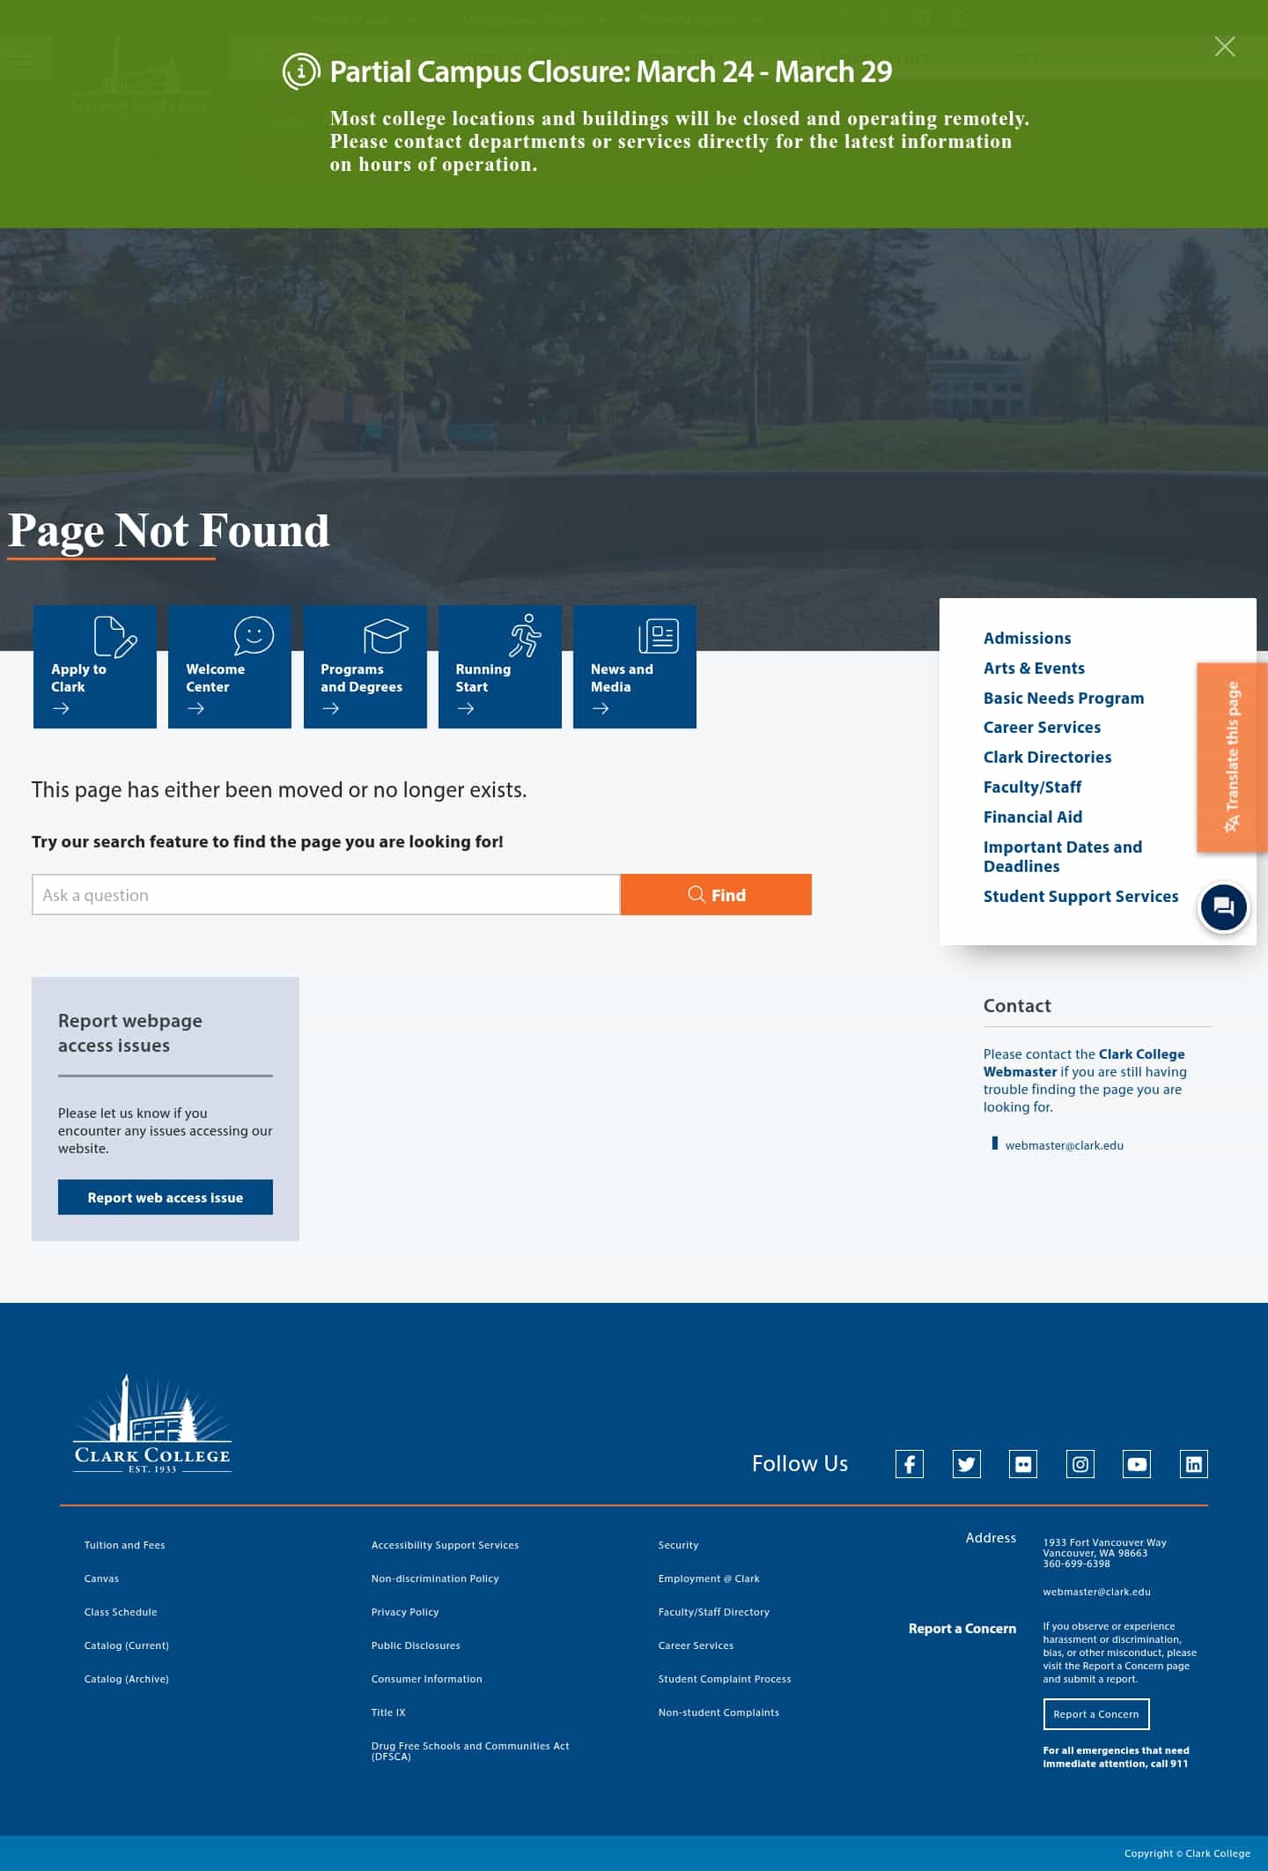Open Arts & Events in sidebar menu

click(x=1034, y=668)
